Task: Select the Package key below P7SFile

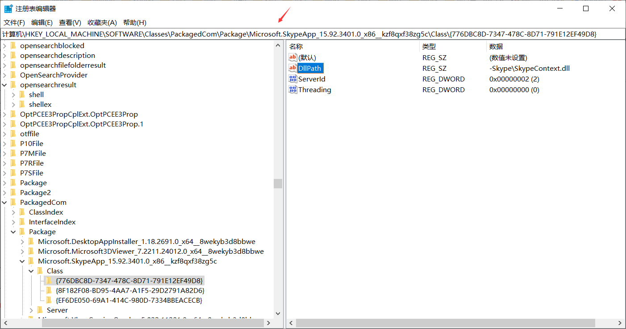Action: (x=33, y=183)
